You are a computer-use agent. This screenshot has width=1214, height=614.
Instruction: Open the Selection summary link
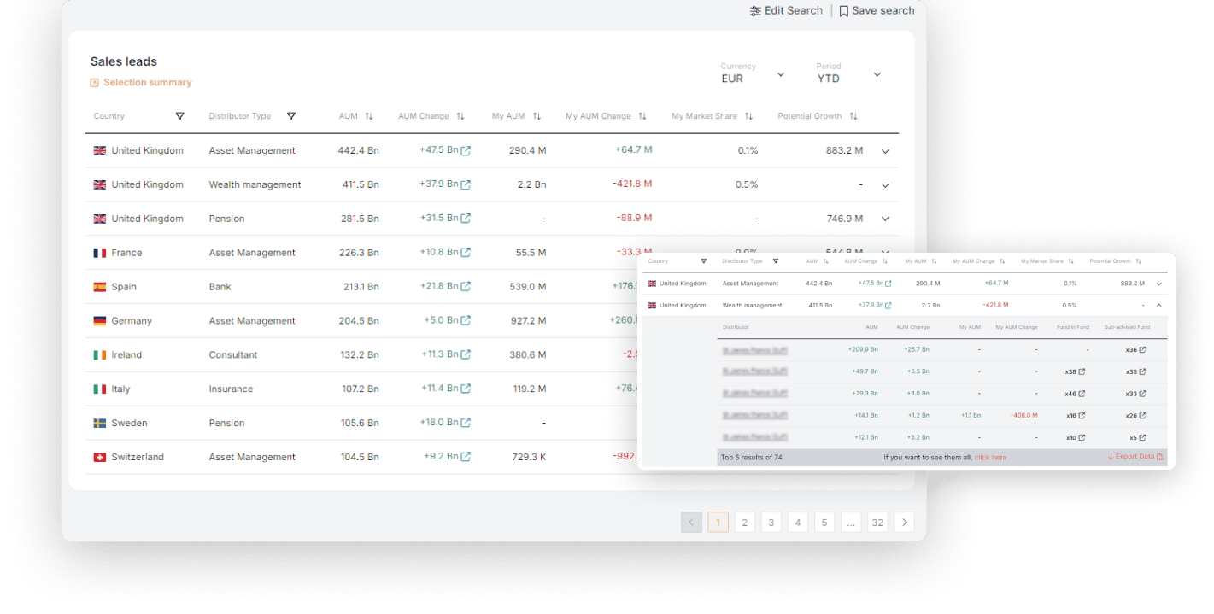tap(141, 83)
